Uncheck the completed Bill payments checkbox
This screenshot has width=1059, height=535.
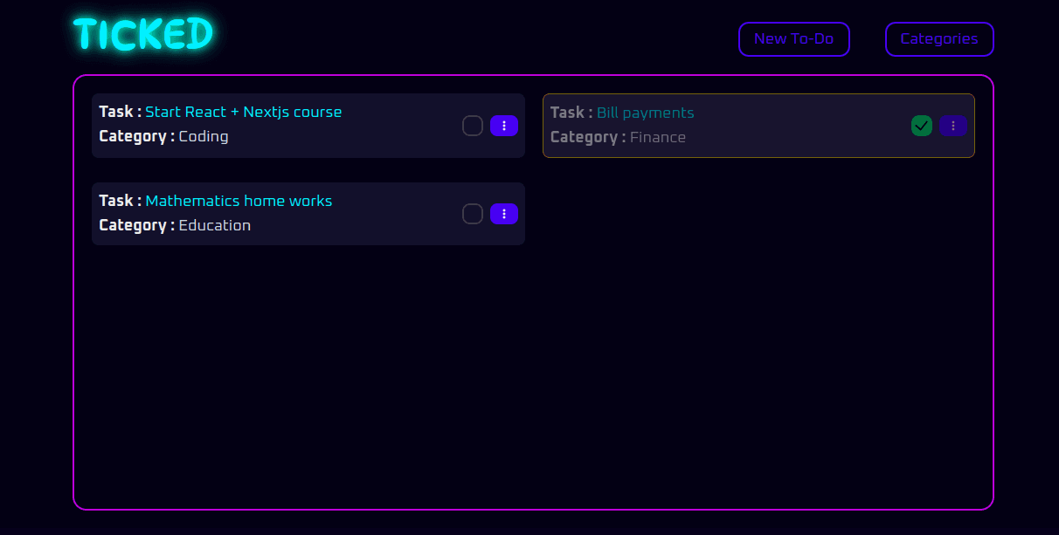(922, 126)
